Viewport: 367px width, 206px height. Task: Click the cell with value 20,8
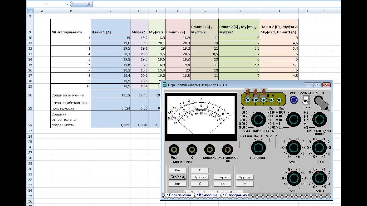(x=178, y=43)
